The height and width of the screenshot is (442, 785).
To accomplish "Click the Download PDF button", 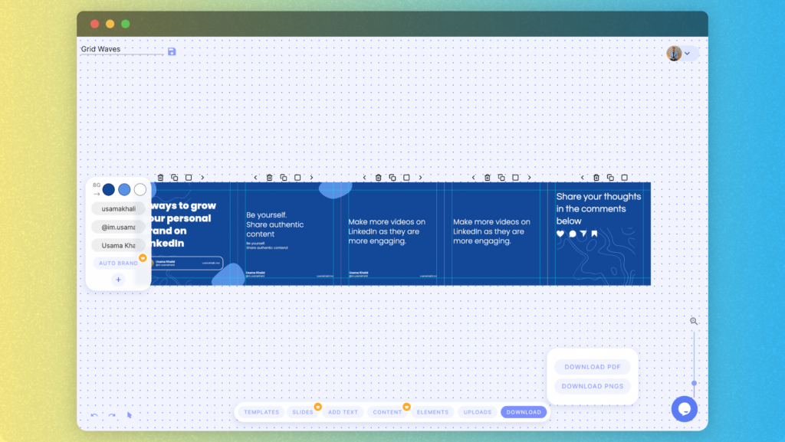I will tap(593, 367).
